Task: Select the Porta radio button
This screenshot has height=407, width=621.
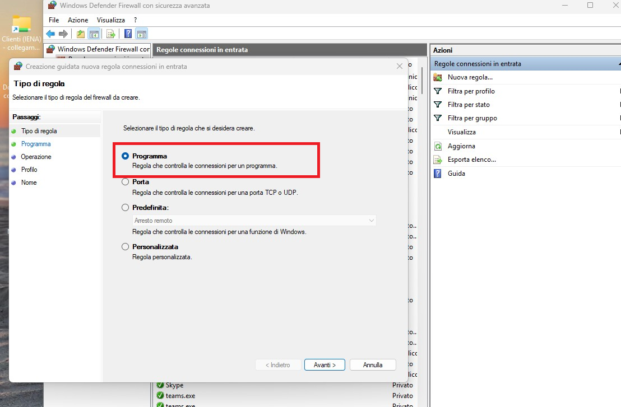Action: click(x=126, y=182)
